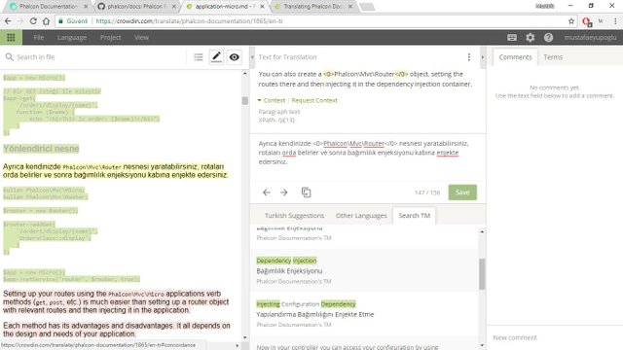Image resolution: width=623 pixels, height=350 pixels.
Task: Toggle eye preview mode
Action: coord(234,57)
